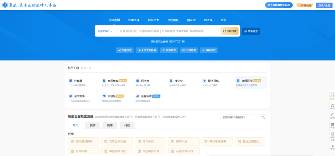Expand the 全部内容 search scope dropdown
Image resolution: width=335 pixels, height=156 pixels.
pos(105,31)
